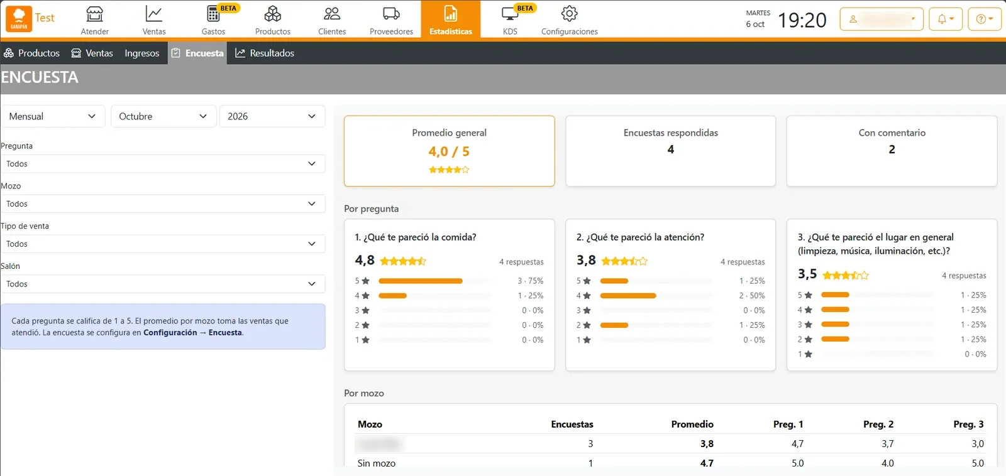Image resolution: width=1006 pixels, height=476 pixels.
Task: Open the Octubre month dropdown
Action: point(163,116)
